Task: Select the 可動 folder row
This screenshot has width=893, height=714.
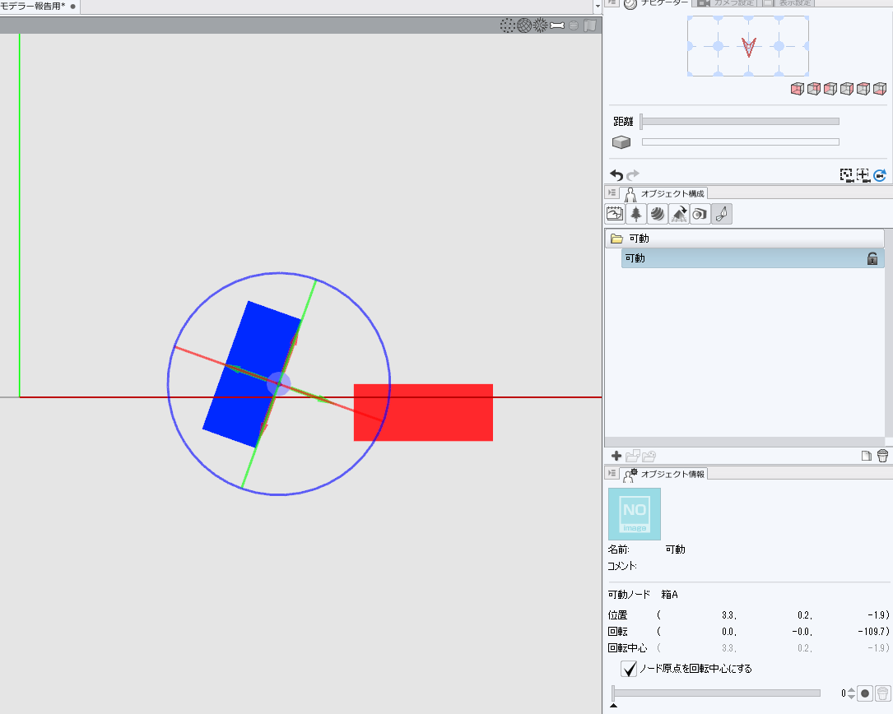Action: 745,239
